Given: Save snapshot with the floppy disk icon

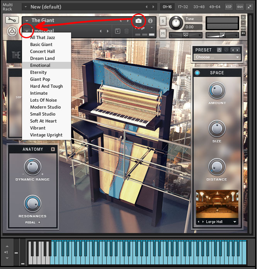Looking at the screenshot, I should pyautogui.click(x=117, y=31).
